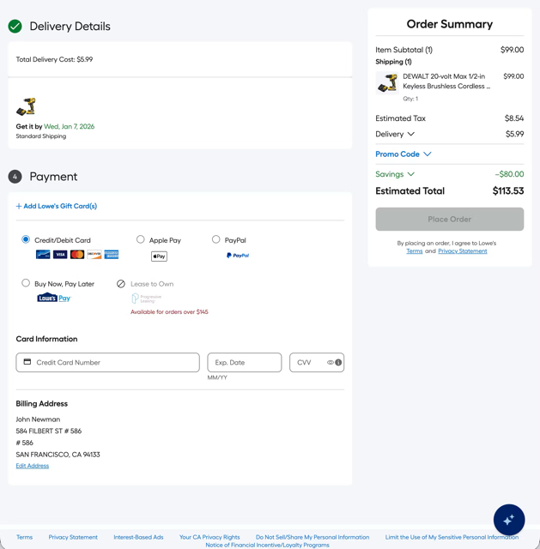The height and width of the screenshot is (549, 540).
Task: Click the American Express card logo
Action: click(112, 255)
